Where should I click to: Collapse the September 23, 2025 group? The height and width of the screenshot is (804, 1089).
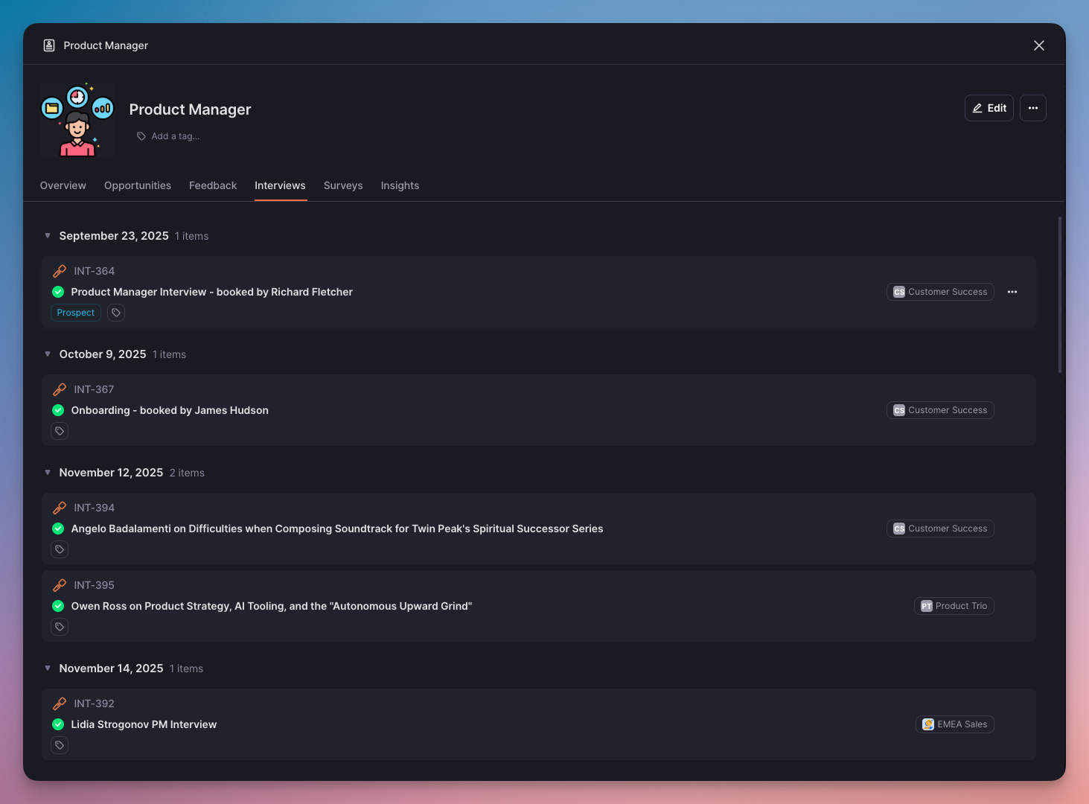point(48,236)
